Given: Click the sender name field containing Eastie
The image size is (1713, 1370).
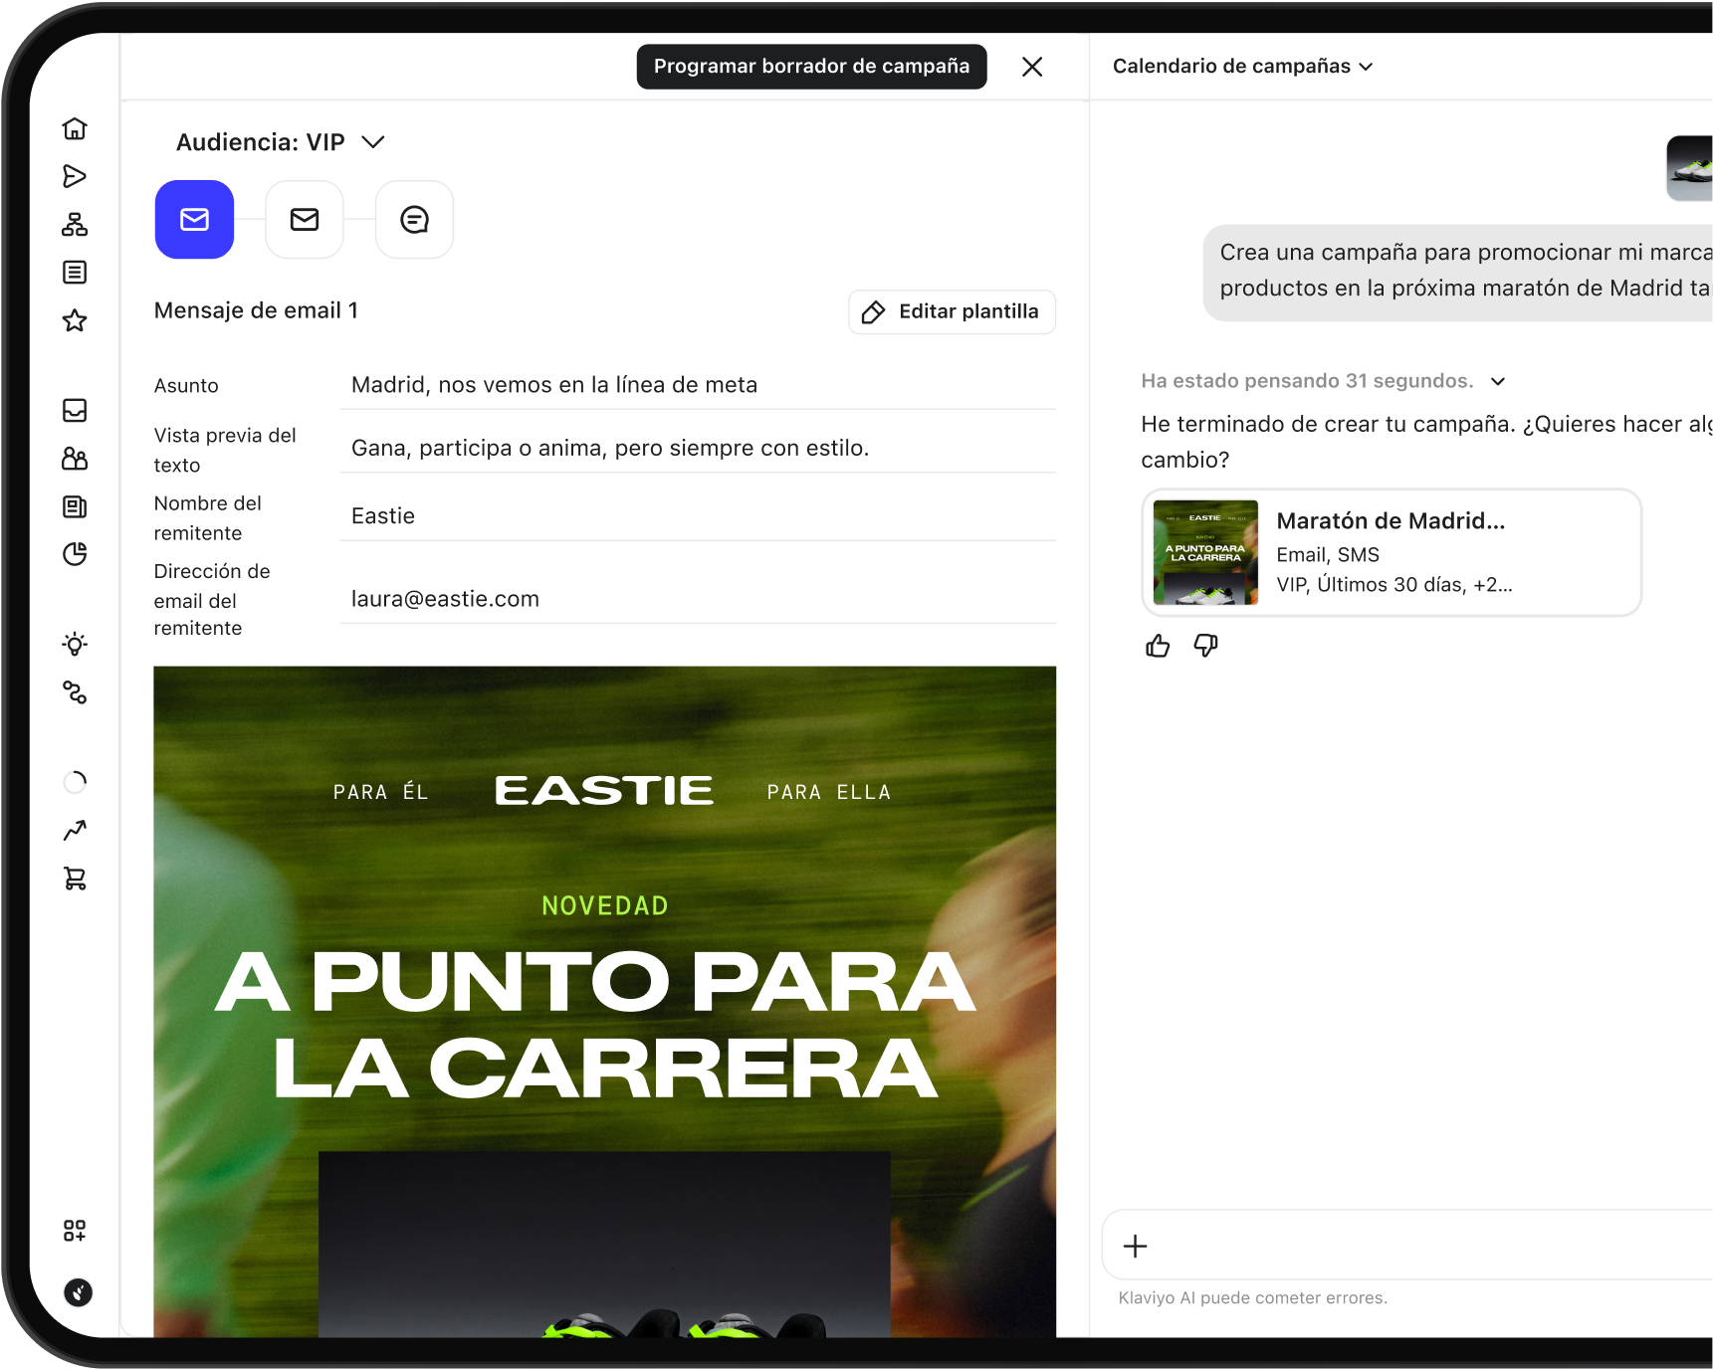Looking at the screenshot, I should point(698,515).
